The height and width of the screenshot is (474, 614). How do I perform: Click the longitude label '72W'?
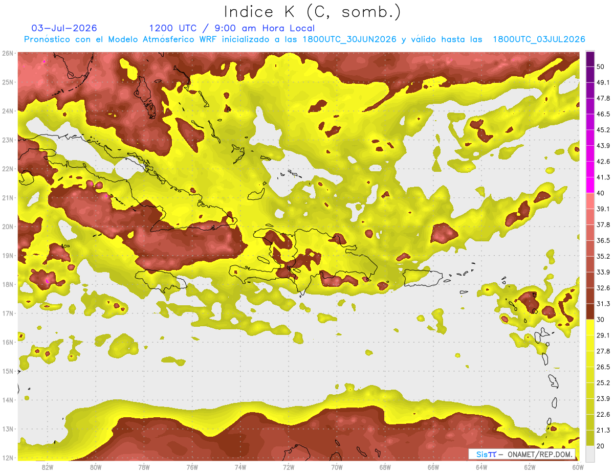[289, 467]
